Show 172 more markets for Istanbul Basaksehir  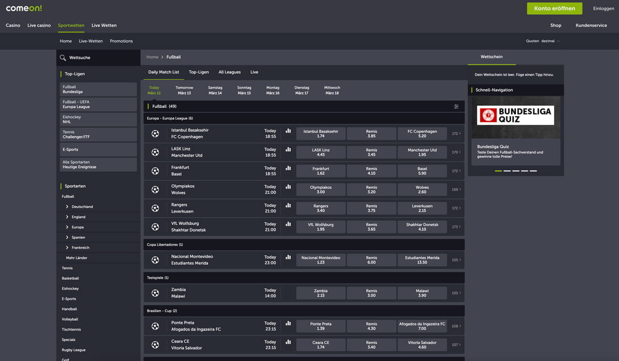tap(456, 134)
